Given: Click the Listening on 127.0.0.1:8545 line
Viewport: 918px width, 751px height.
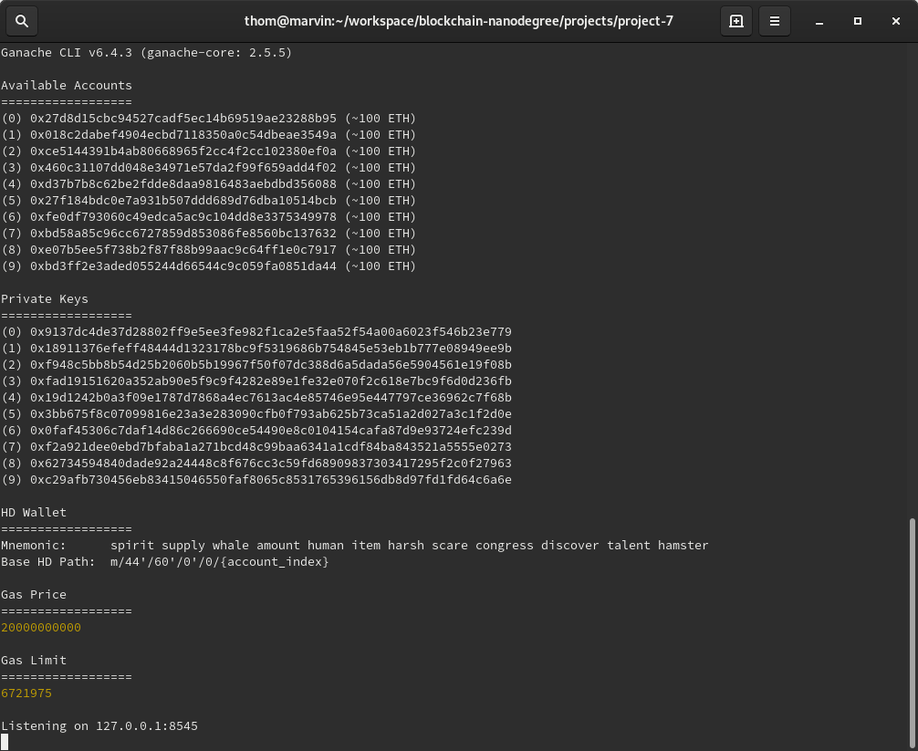Looking at the screenshot, I should click(x=99, y=725).
